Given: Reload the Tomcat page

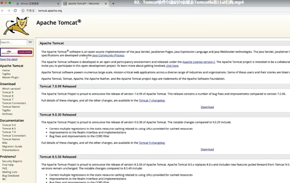Looking at the screenshot, I should (15, 11).
